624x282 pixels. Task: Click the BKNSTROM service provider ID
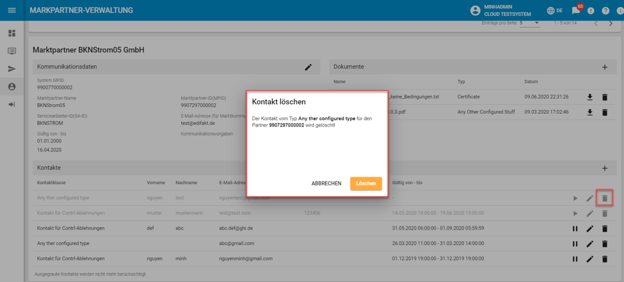click(x=50, y=123)
